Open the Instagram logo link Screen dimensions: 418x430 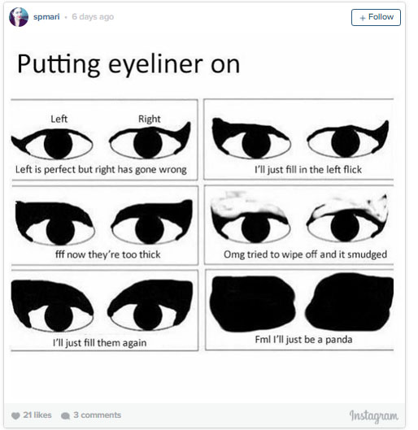[373, 416]
